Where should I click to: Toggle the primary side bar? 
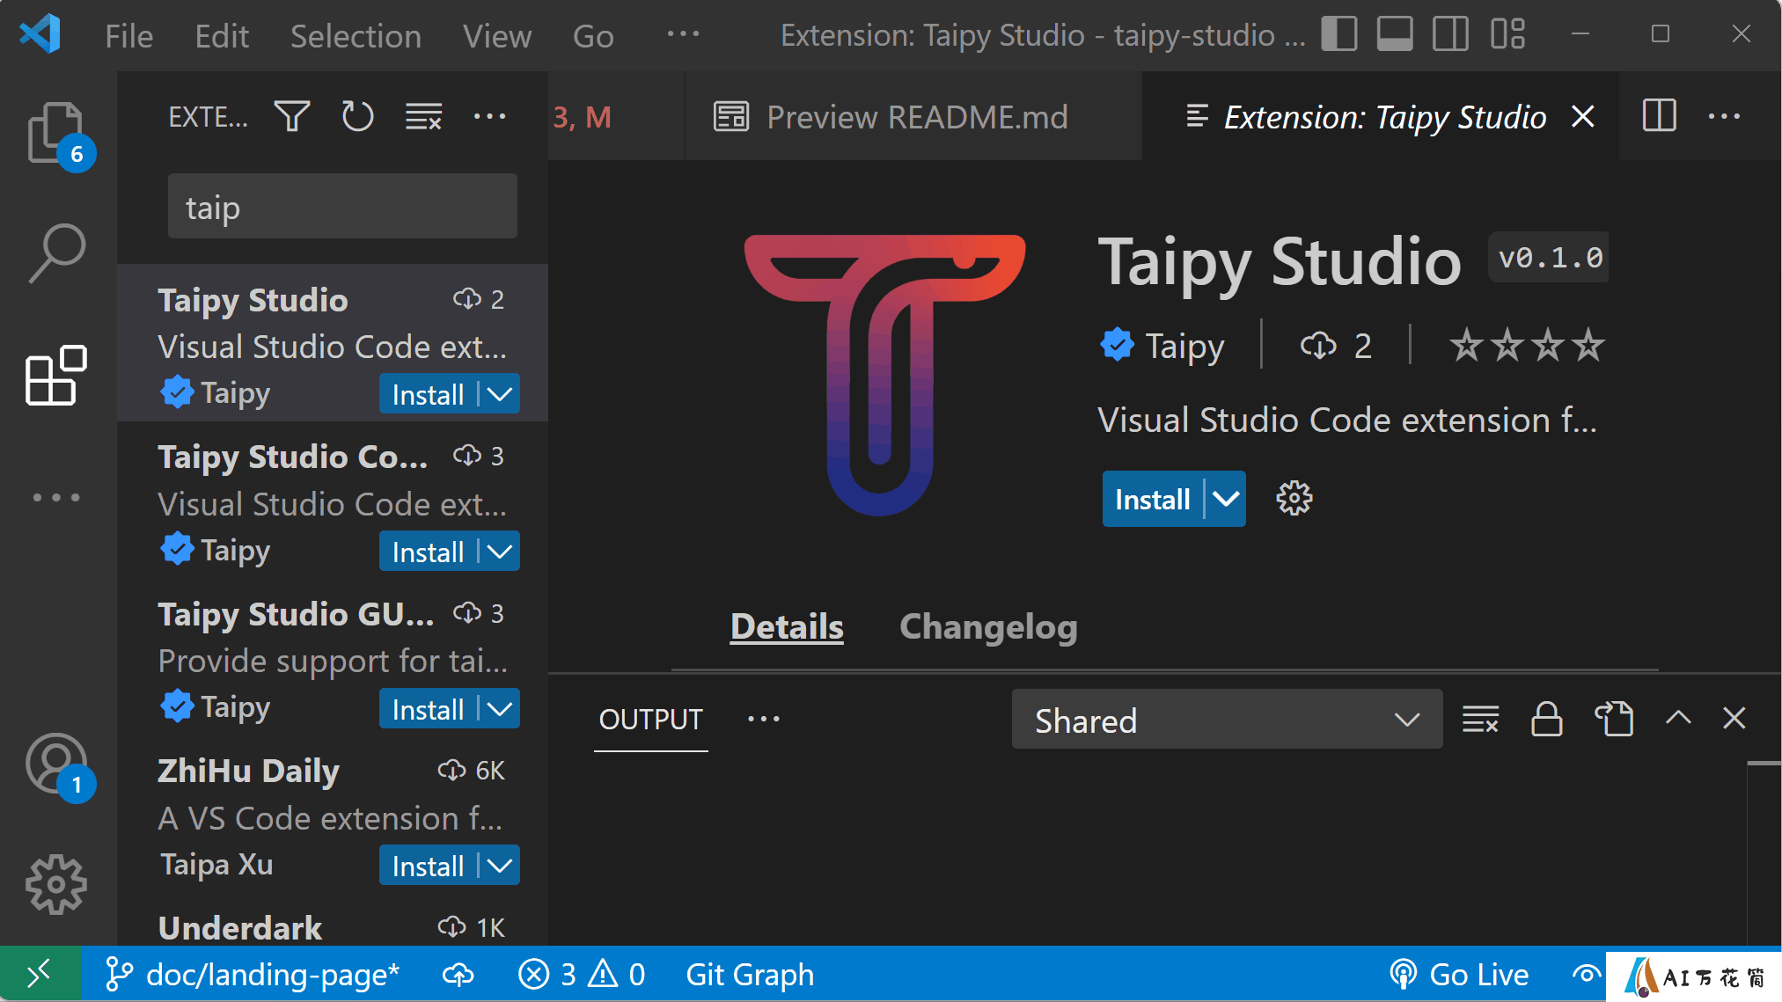click(x=1338, y=34)
